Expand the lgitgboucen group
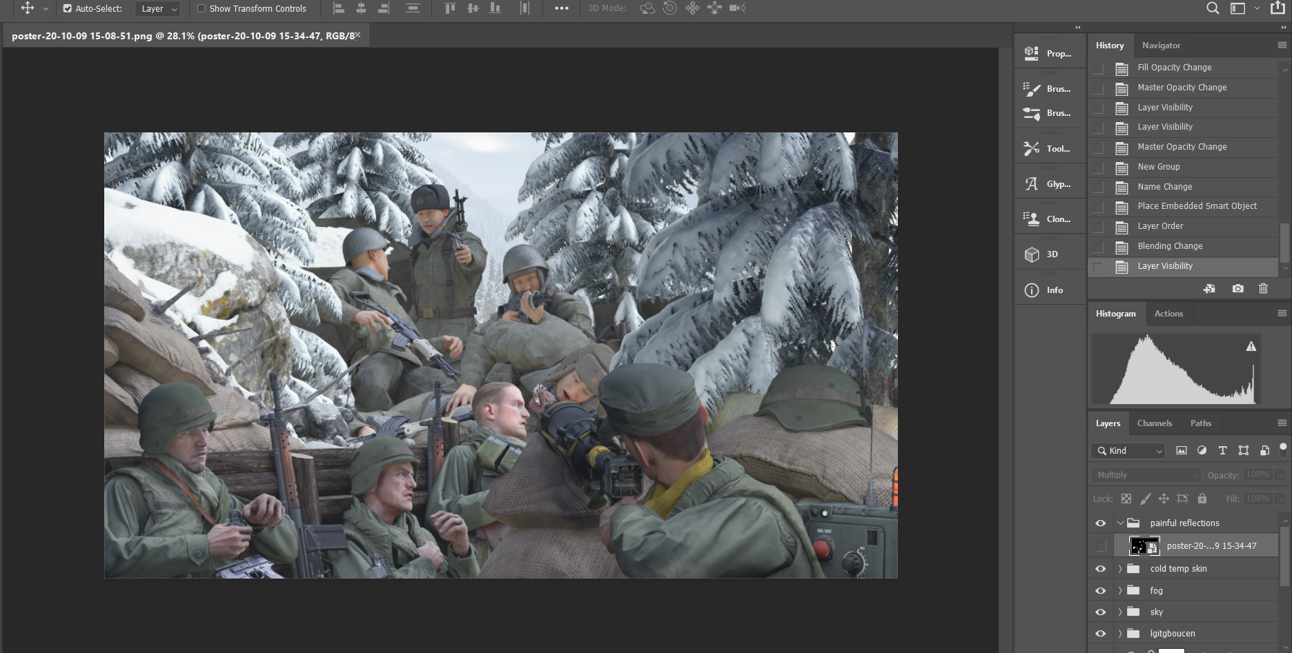Screen dimensions: 1292x653 1120,634
